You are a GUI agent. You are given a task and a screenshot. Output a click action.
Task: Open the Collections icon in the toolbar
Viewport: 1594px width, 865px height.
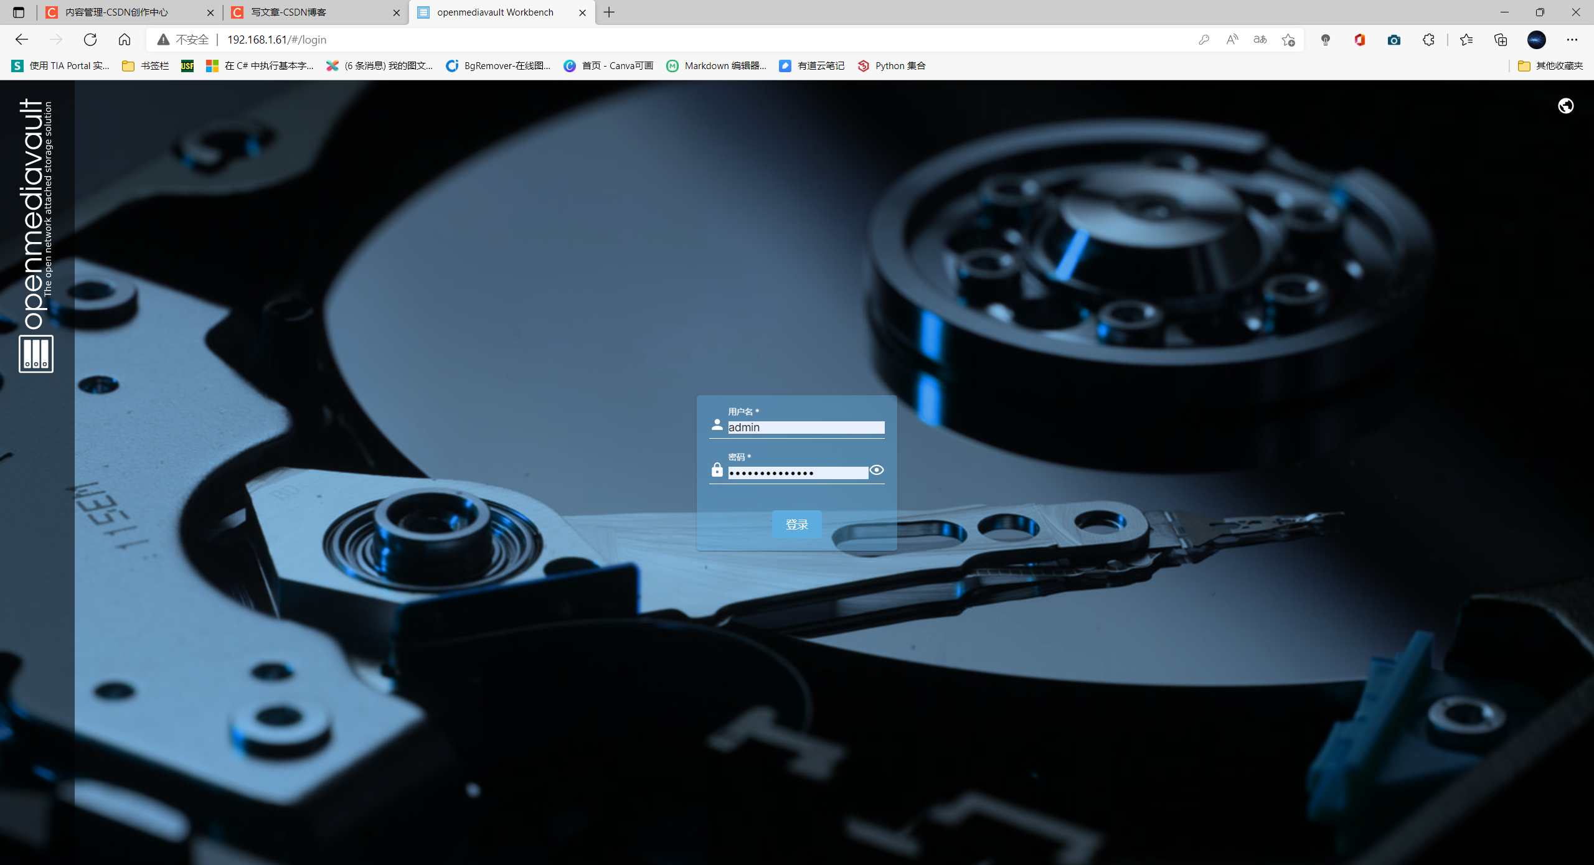(1501, 39)
